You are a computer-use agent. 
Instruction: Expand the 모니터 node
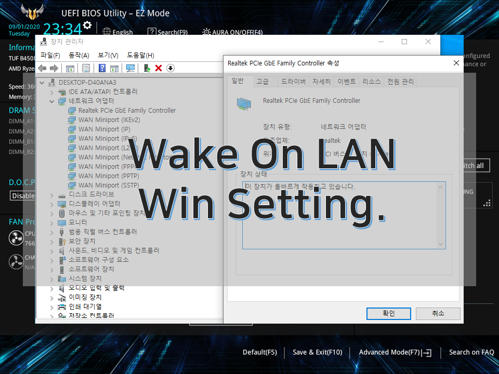(52, 223)
